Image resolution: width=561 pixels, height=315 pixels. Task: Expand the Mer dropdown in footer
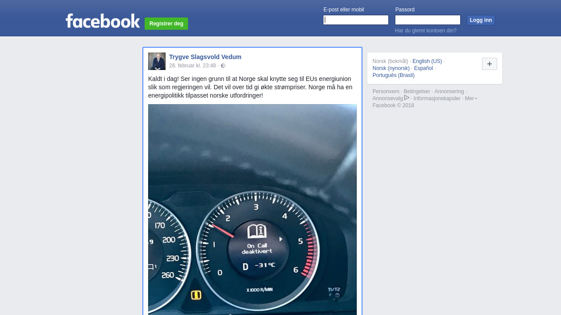[x=471, y=98]
